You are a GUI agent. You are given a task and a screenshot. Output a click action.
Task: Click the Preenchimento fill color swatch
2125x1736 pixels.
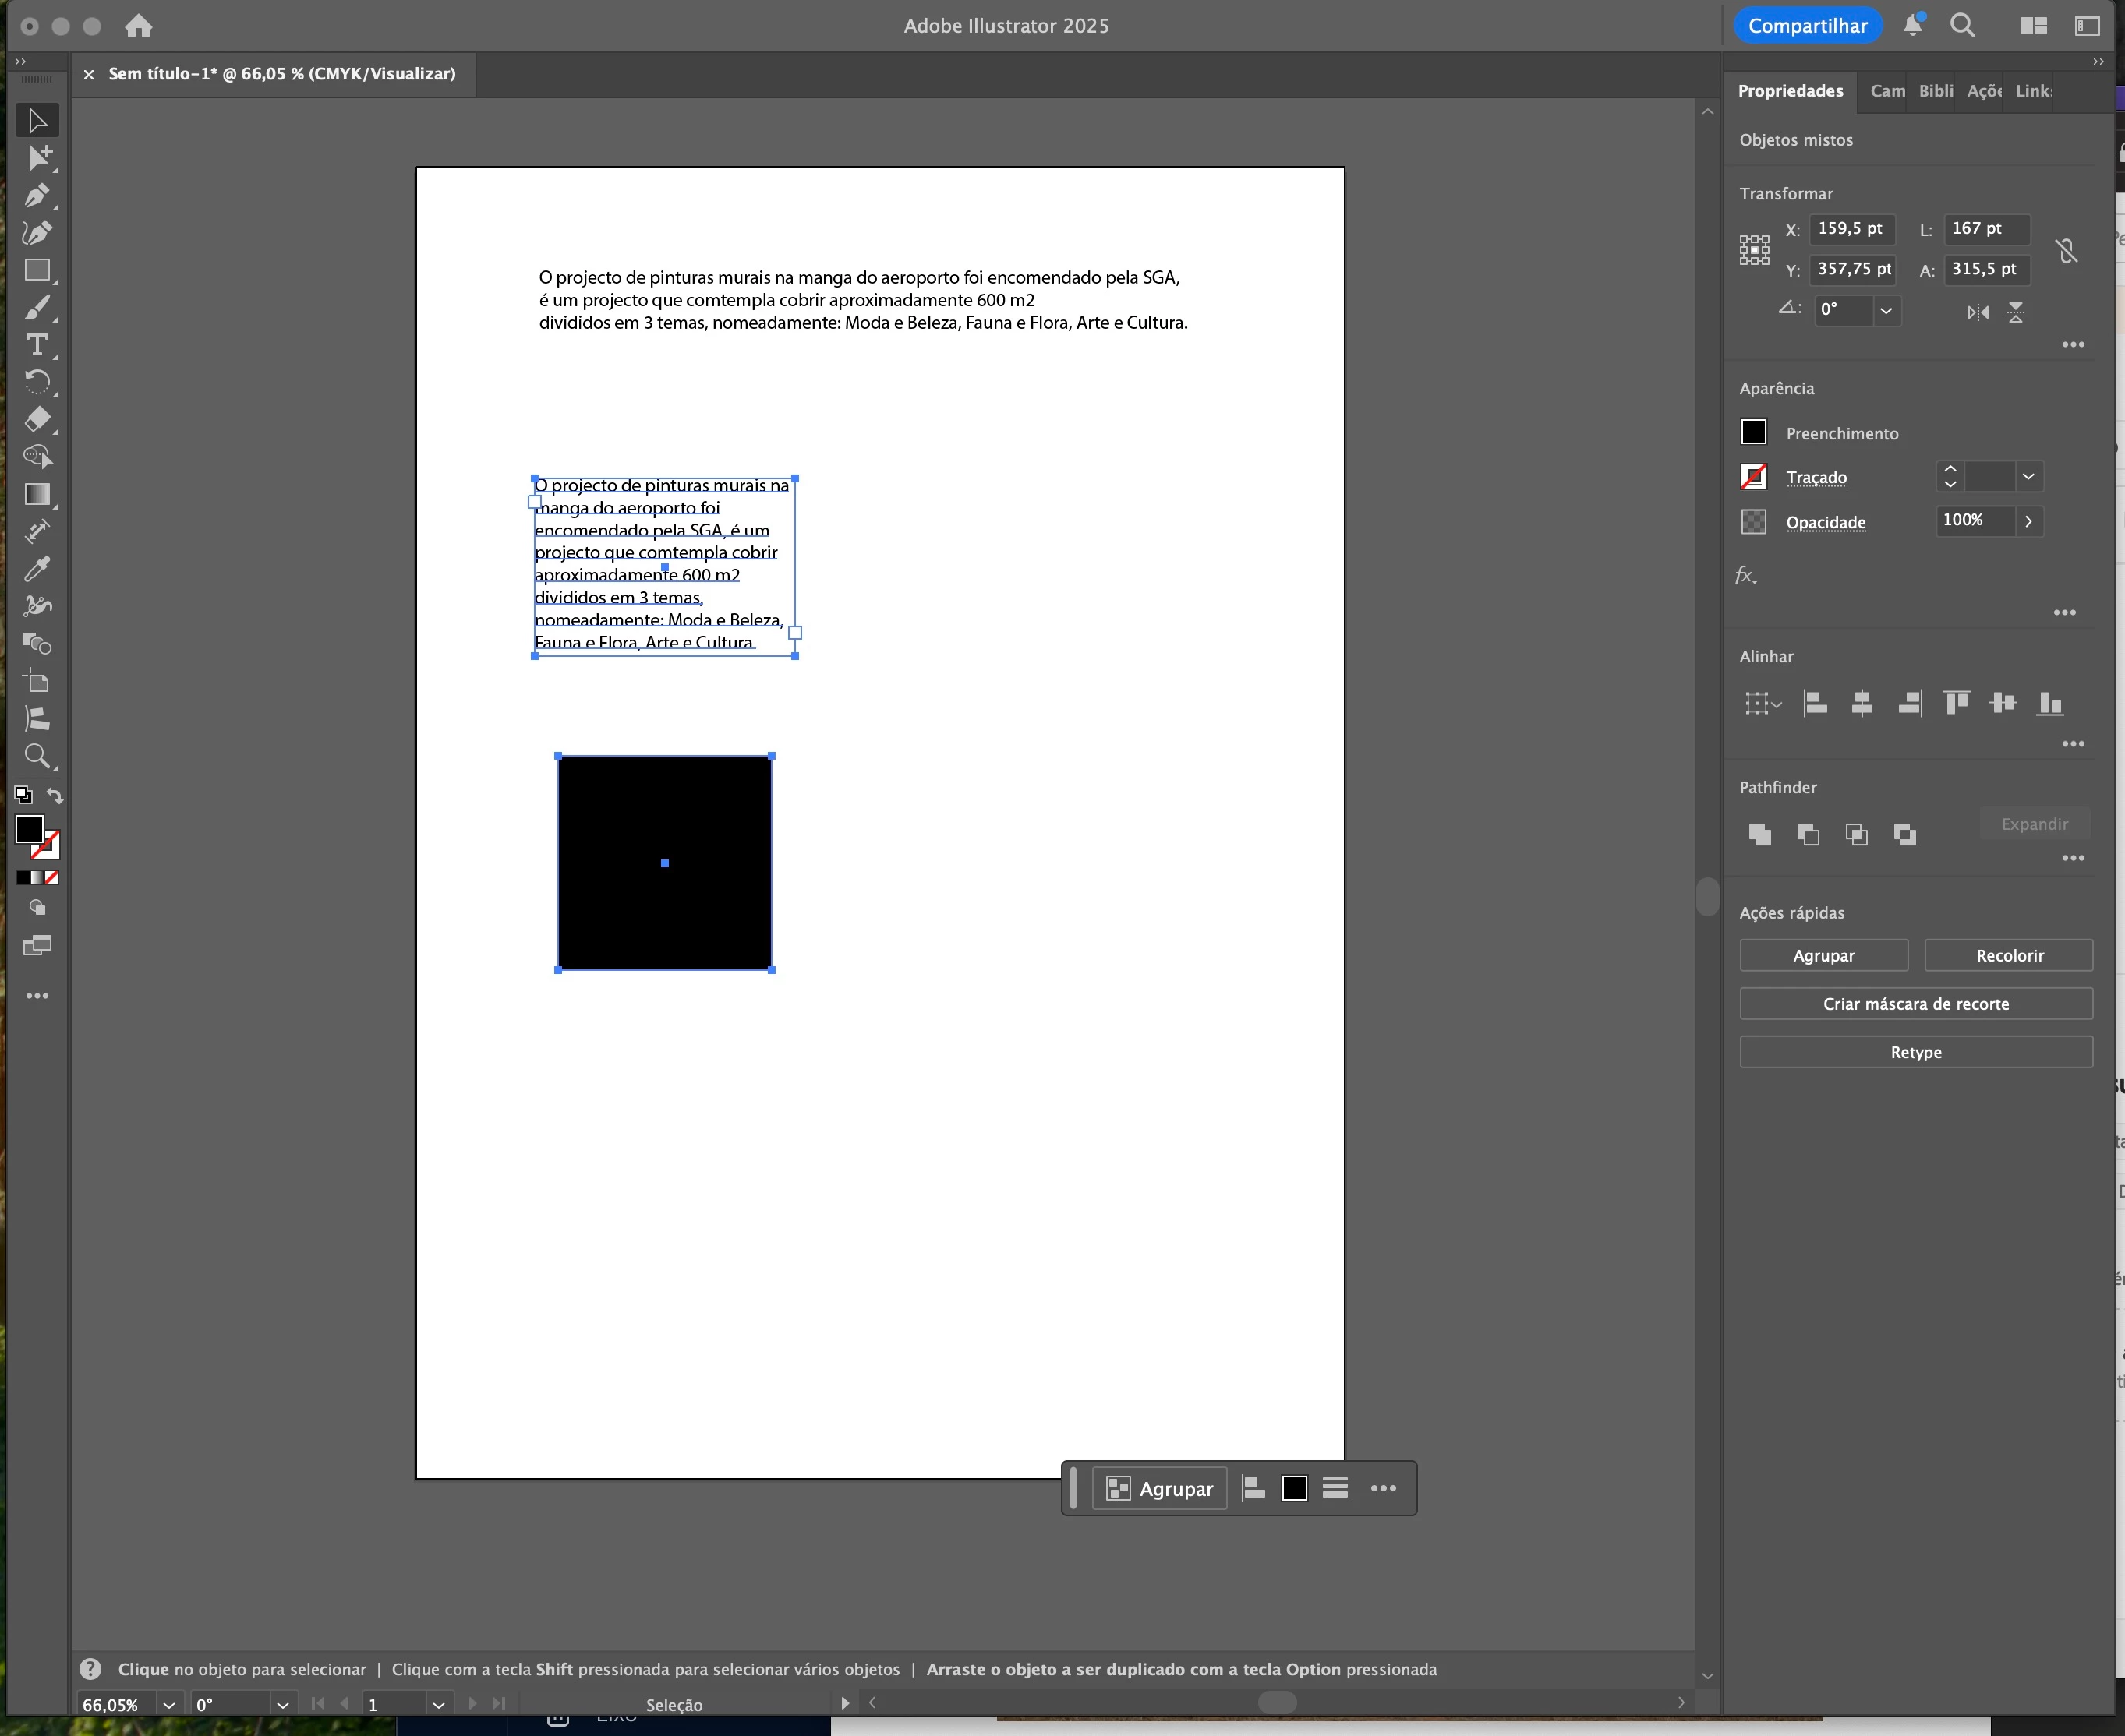[x=1754, y=432]
